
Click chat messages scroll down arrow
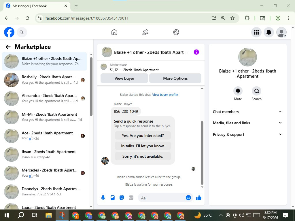202,187
